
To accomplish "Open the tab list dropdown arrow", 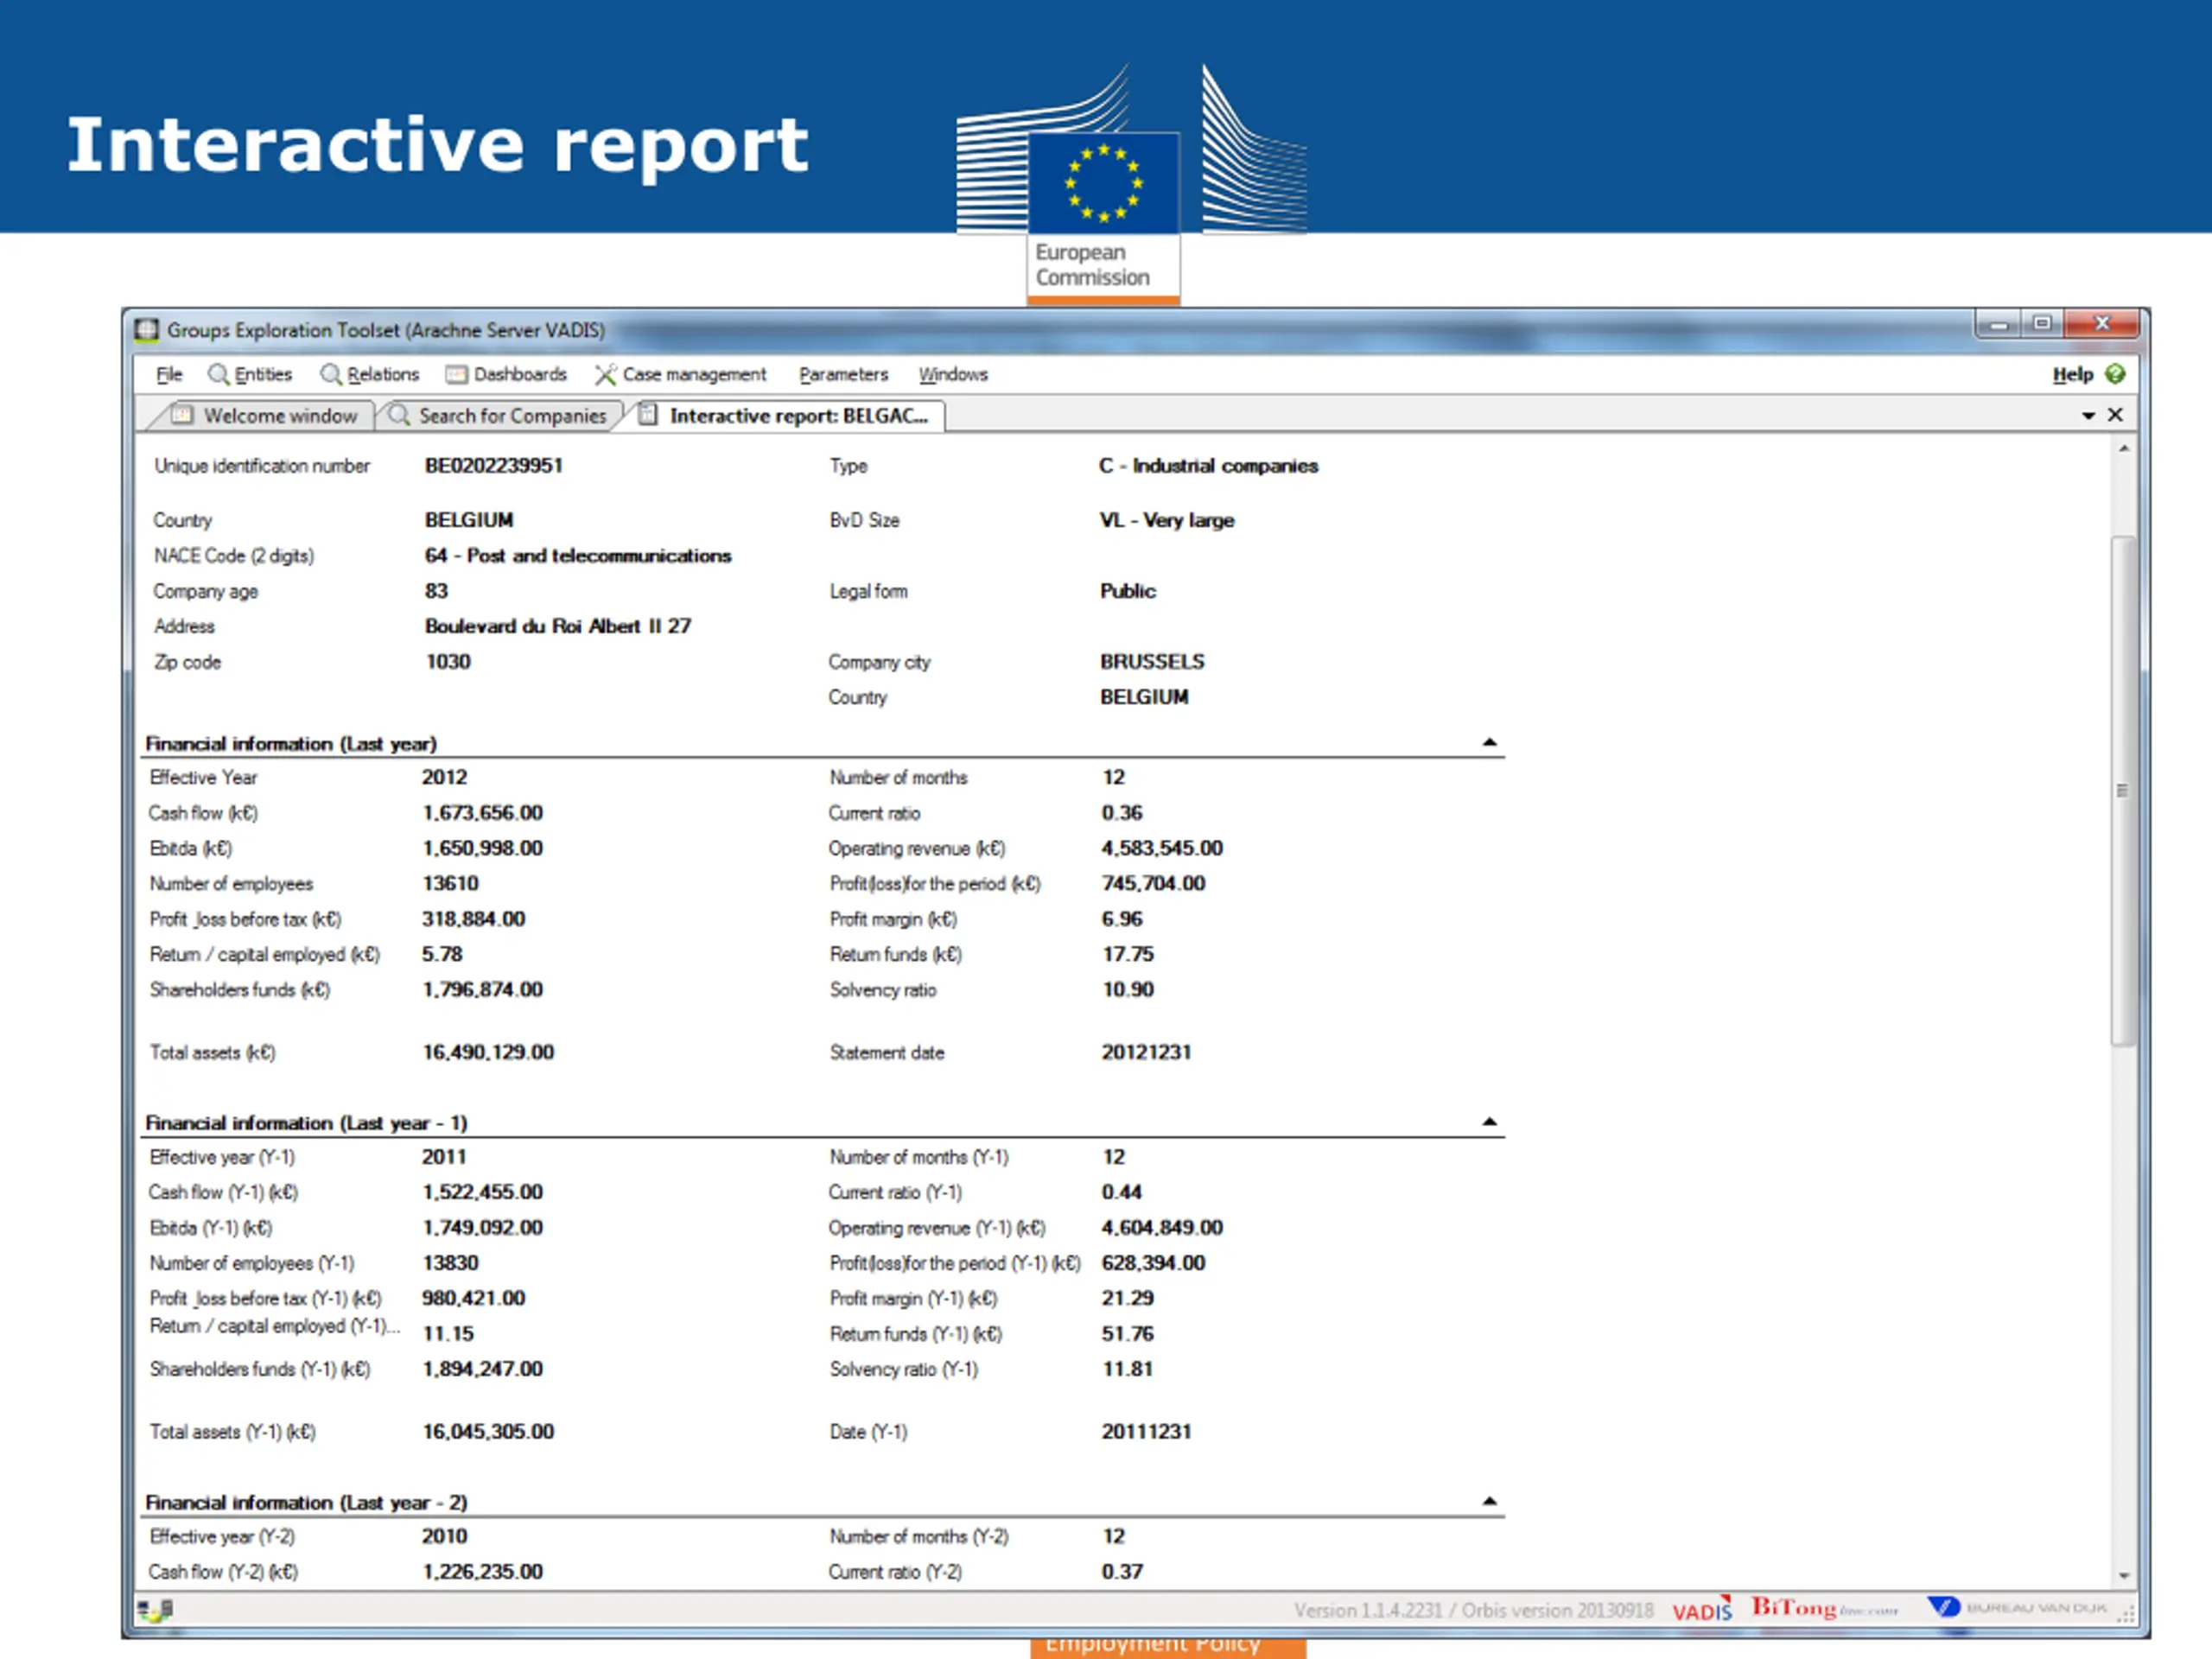I will click(2088, 415).
